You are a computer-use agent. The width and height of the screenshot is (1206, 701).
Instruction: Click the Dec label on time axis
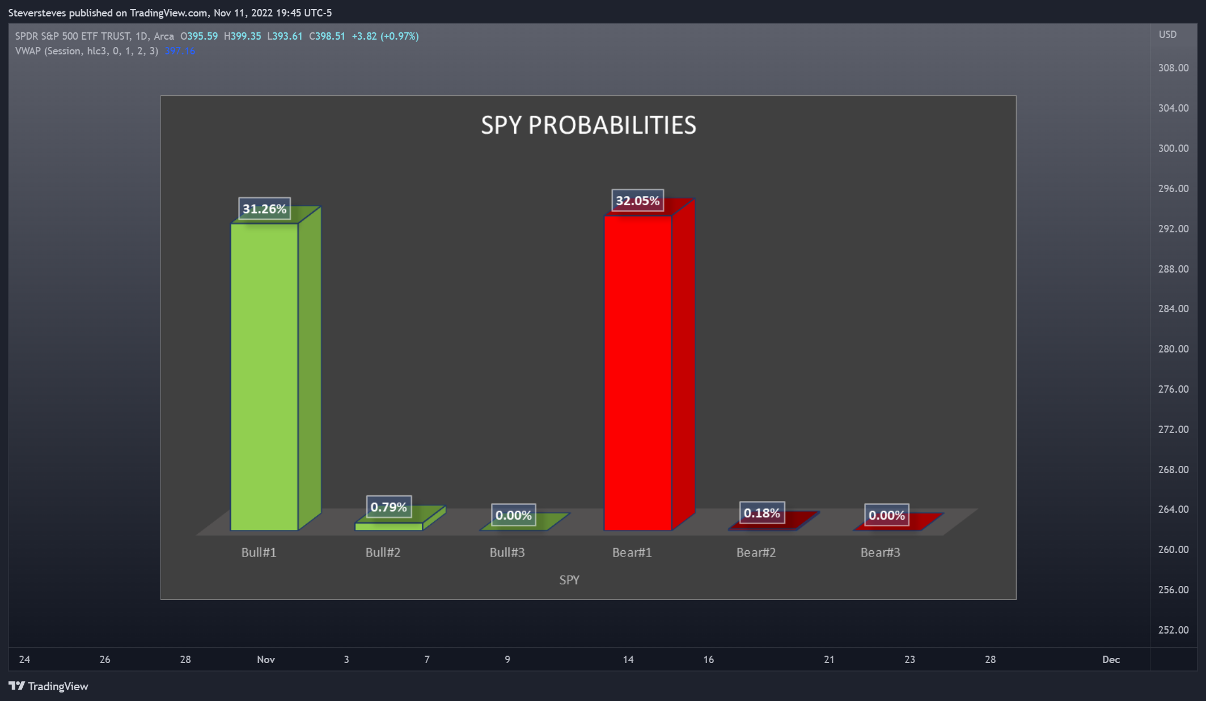1111,660
